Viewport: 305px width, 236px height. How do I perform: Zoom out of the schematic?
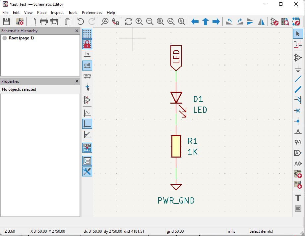[150, 22]
